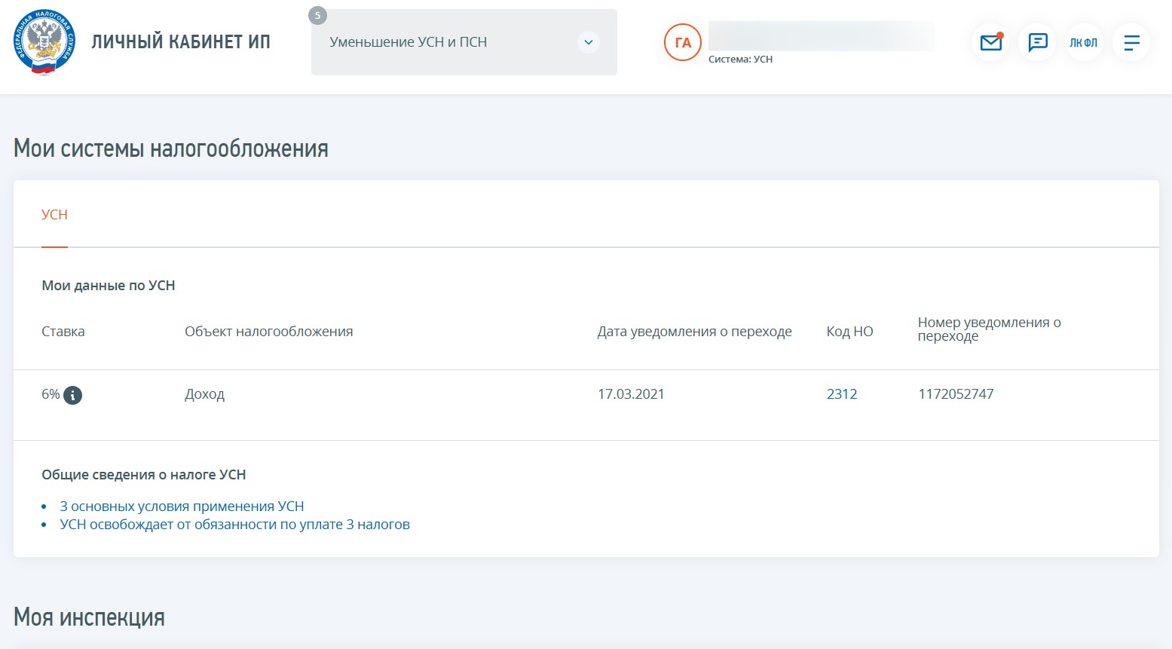
Task: Click the gray badge showing 5
Action: (x=318, y=16)
